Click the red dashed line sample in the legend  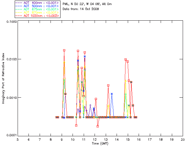(x=19, y=16)
